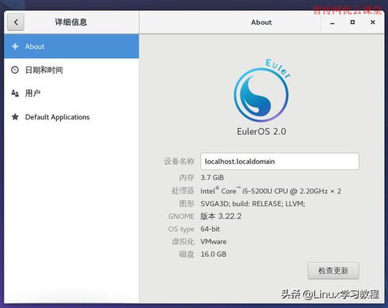Click the memory value 3.7 GiB
Viewport: 388px width, 308px height.
[212, 178]
